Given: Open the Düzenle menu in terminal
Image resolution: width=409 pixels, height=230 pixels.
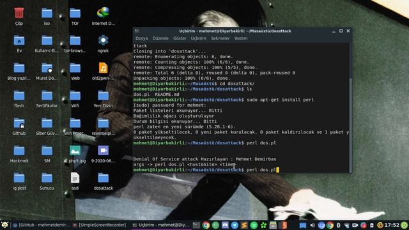Looking at the screenshot, I should coord(160,38).
